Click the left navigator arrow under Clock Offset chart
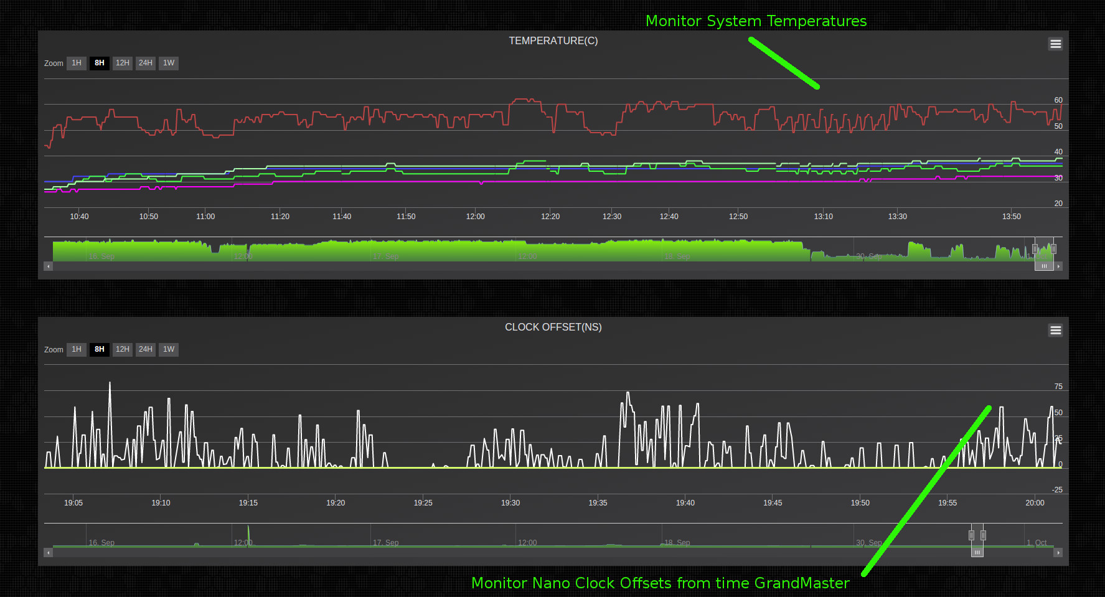This screenshot has width=1105, height=597. click(47, 552)
